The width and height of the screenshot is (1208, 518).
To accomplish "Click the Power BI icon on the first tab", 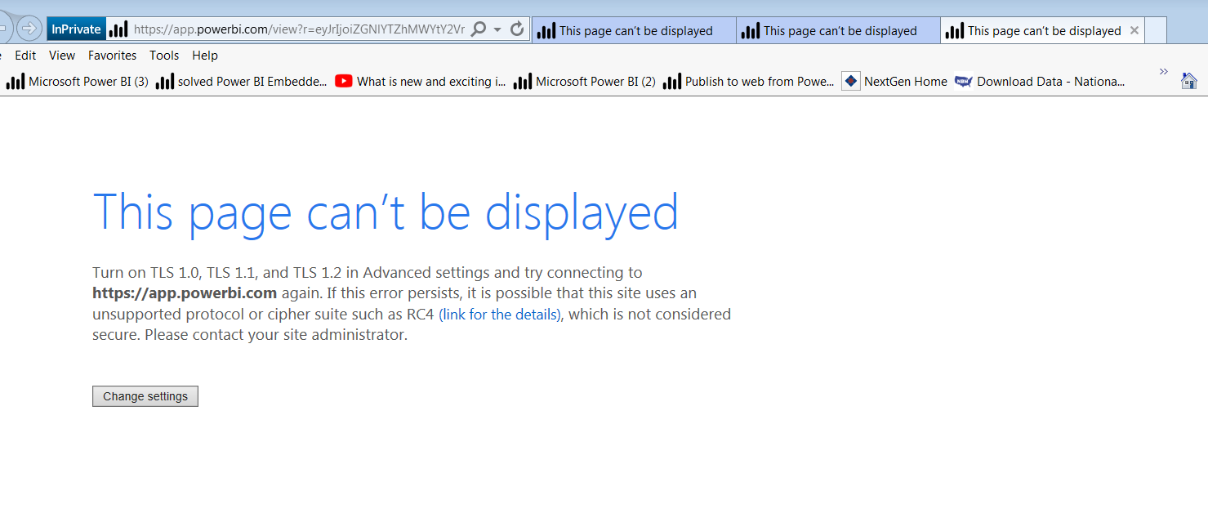I will 546,31.
